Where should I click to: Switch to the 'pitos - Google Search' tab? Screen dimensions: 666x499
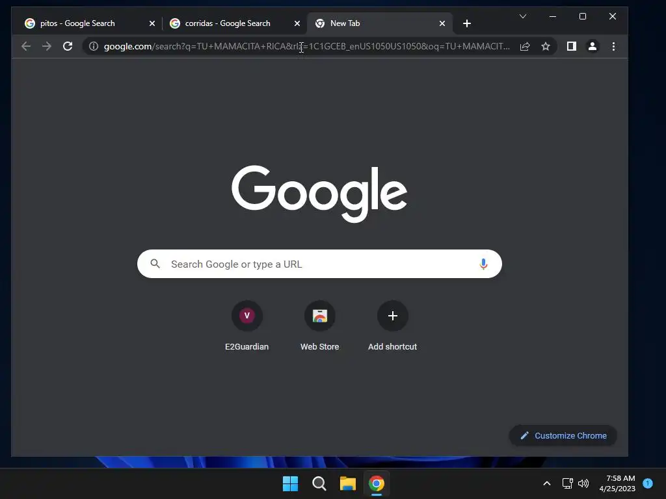click(x=89, y=23)
